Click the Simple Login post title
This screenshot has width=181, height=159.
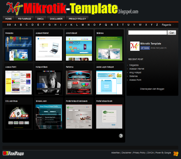pyautogui.click(x=41, y=101)
